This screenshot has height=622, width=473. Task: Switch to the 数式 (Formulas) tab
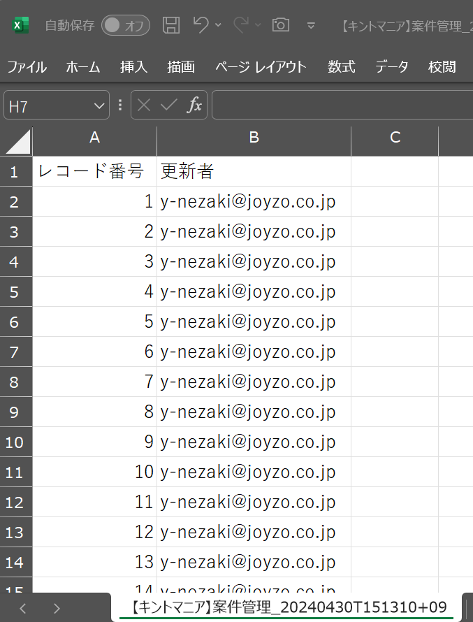click(x=342, y=67)
